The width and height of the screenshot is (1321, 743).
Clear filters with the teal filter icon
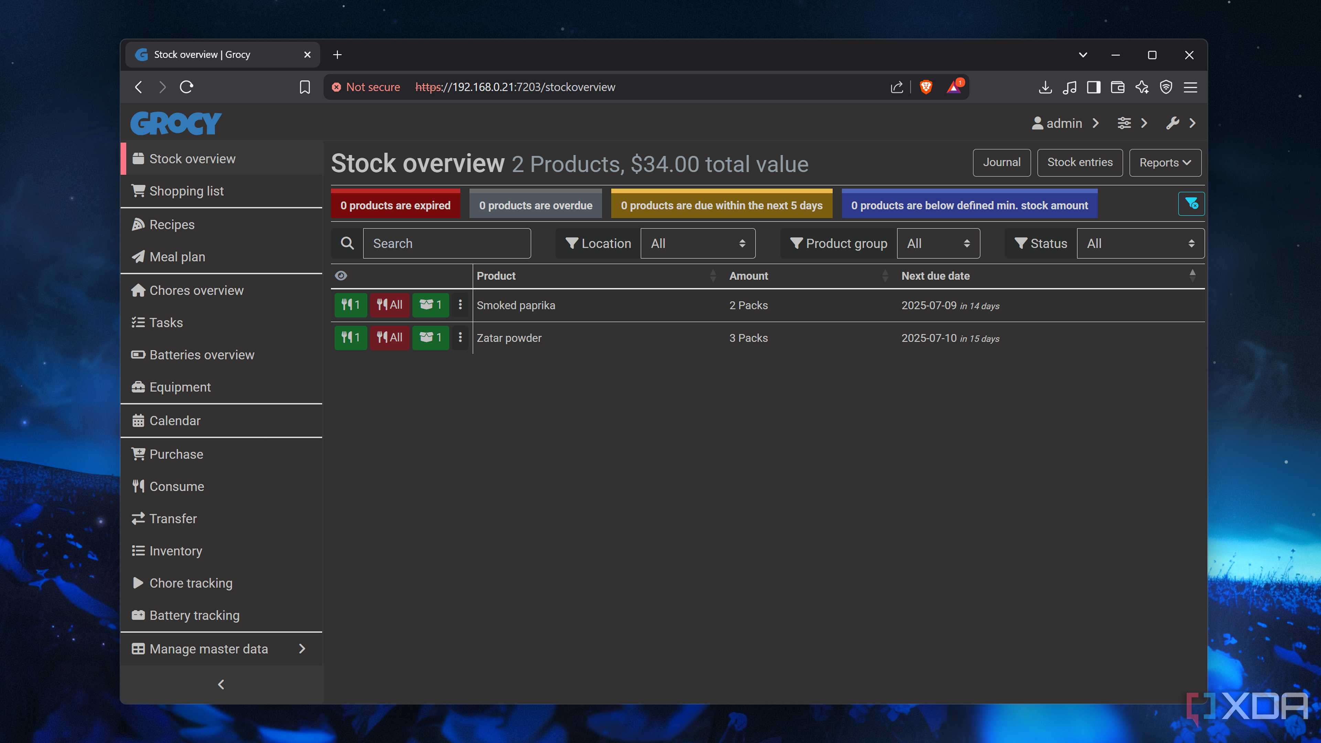click(x=1191, y=204)
